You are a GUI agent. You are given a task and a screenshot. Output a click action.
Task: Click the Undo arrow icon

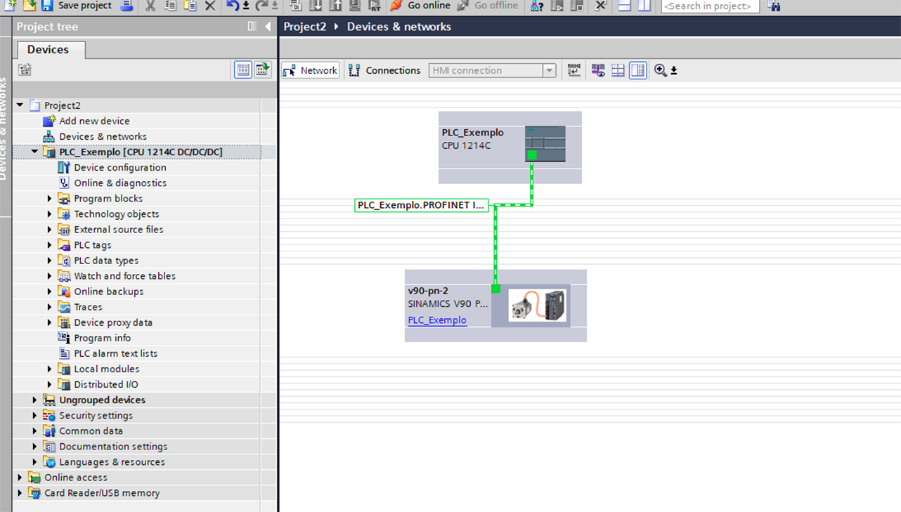(233, 6)
